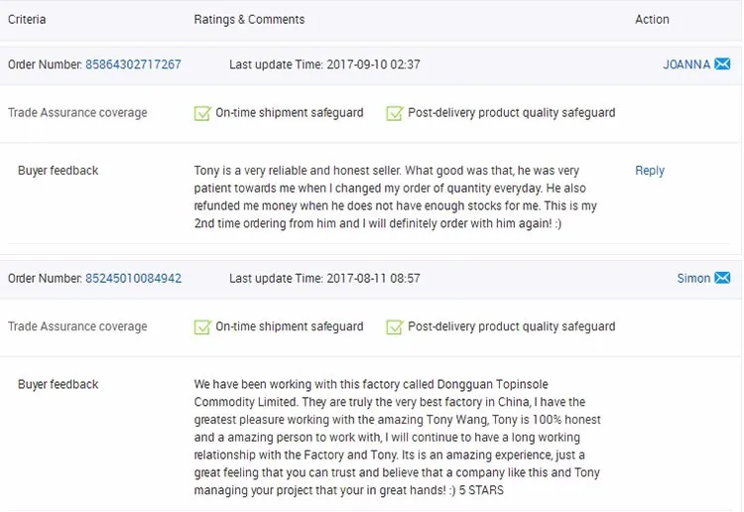This screenshot has height=512, width=744.
Task: Click the mail icon next to JOANNA
Action: tap(722, 64)
